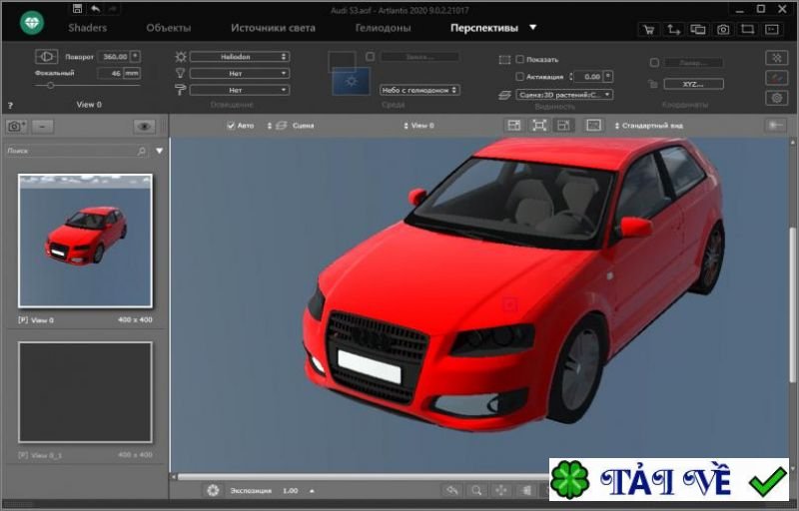Click the exposure settings gear icon
The height and width of the screenshot is (511, 799).
(213, 491)
